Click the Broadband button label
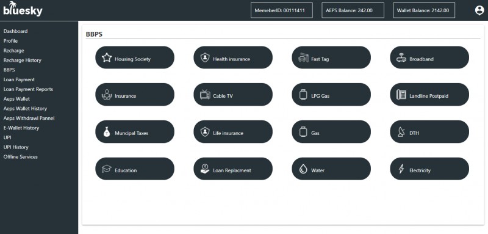Image resolution: width=488 pixels, height=234 pixels. pyautogui.click(x=422, y=59)
